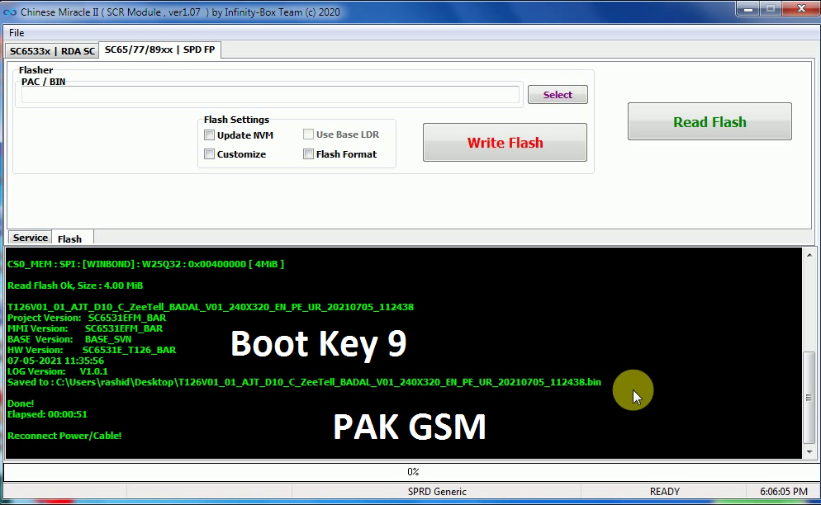Click the 'Reconnect Power/Cable!' log line
Image resolution: width=821 pixels, height=505 pixels.
pos(64,436)
